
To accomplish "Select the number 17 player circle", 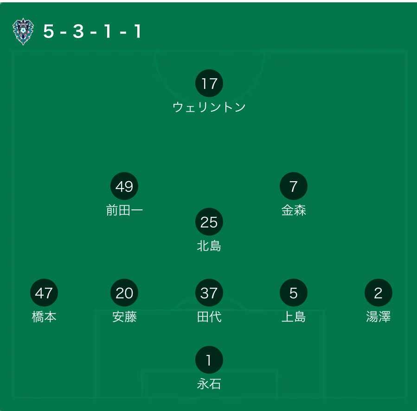I will click(209, 83).
